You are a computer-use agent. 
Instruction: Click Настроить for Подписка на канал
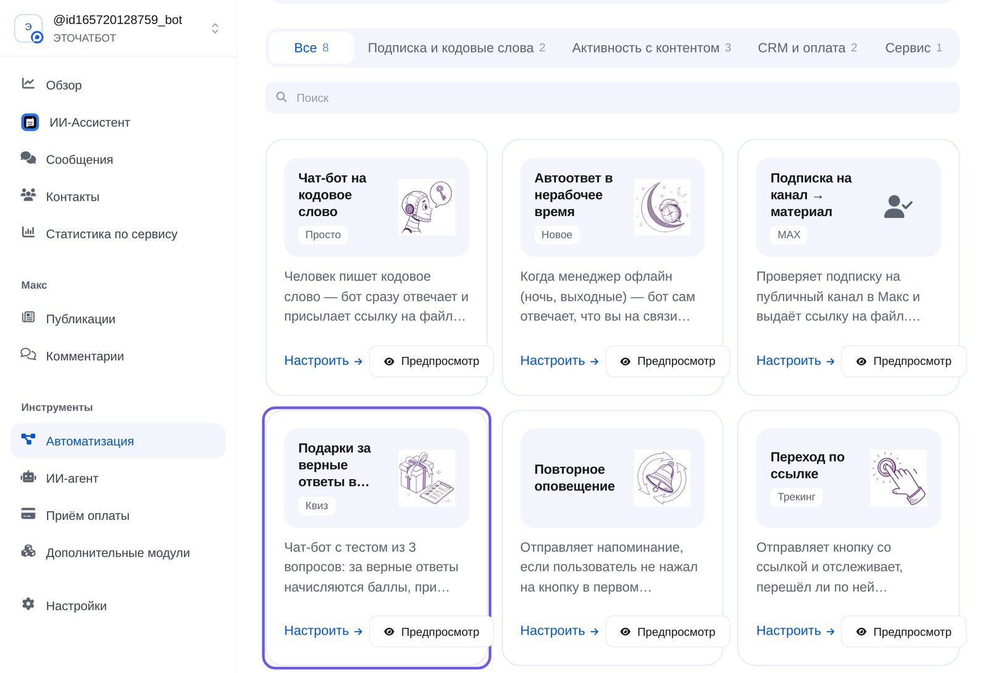point(795,361)
